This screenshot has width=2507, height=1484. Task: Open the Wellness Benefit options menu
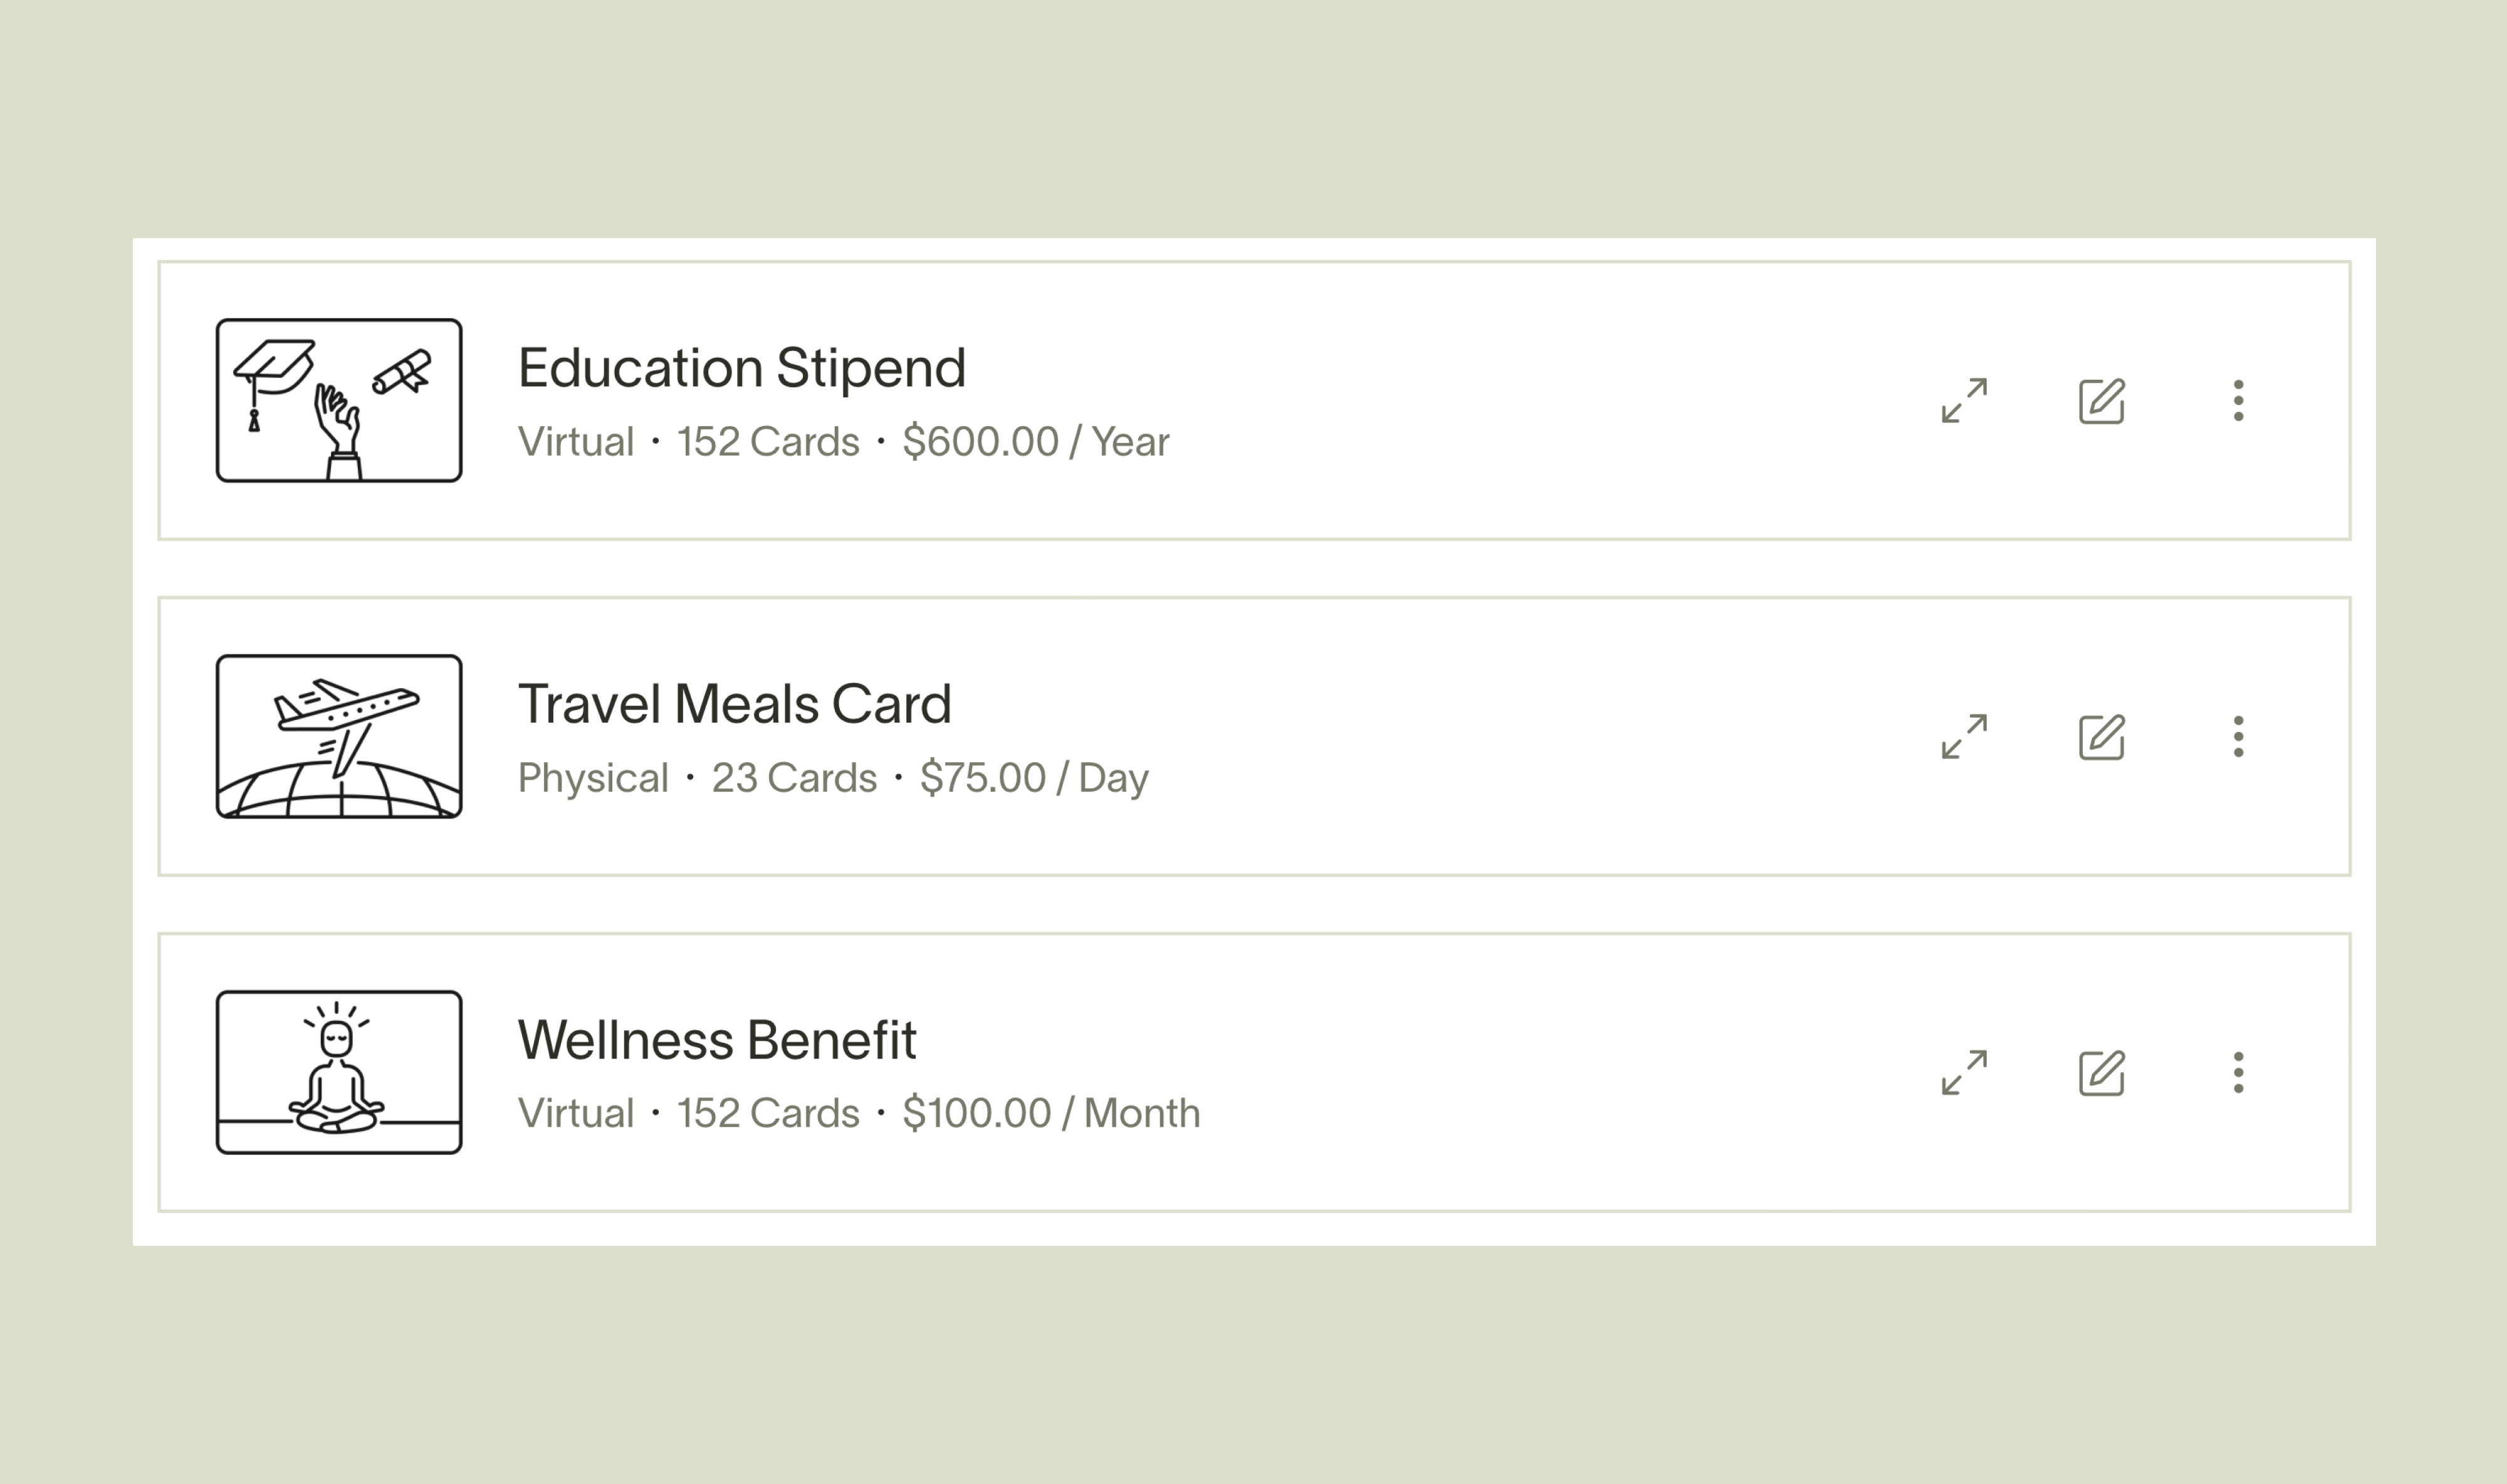point(2238,1072)
